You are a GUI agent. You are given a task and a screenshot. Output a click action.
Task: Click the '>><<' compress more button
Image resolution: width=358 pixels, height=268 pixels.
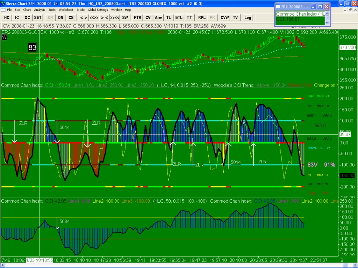115,17
